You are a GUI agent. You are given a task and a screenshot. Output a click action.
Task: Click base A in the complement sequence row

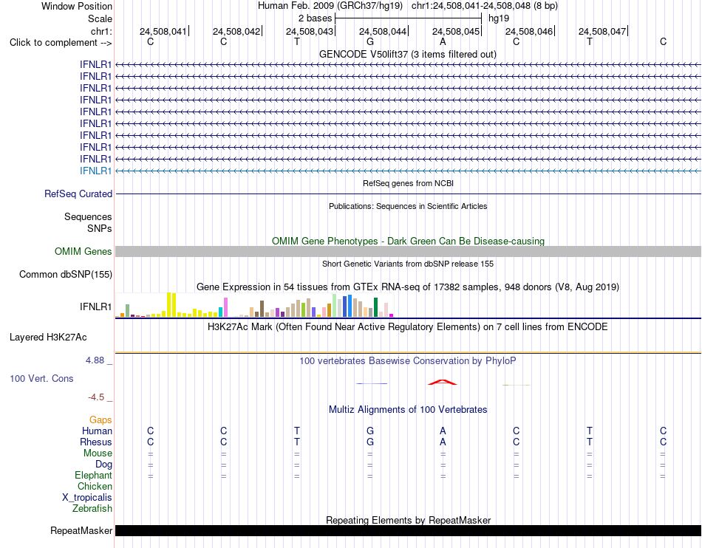point(443,41)
